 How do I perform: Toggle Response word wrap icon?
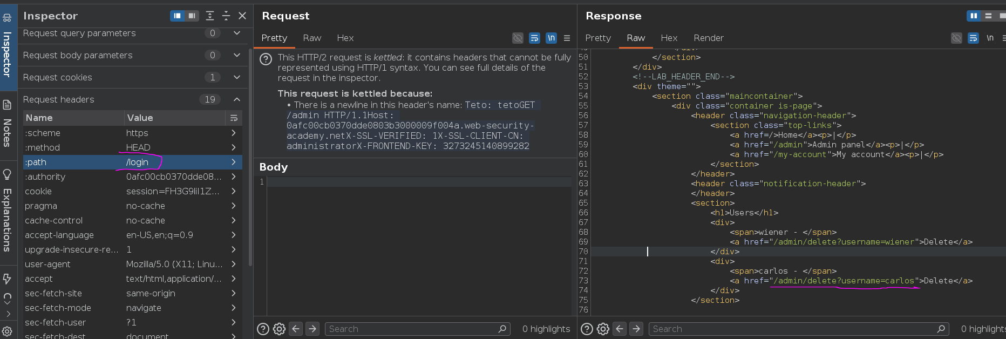[973, 38]
